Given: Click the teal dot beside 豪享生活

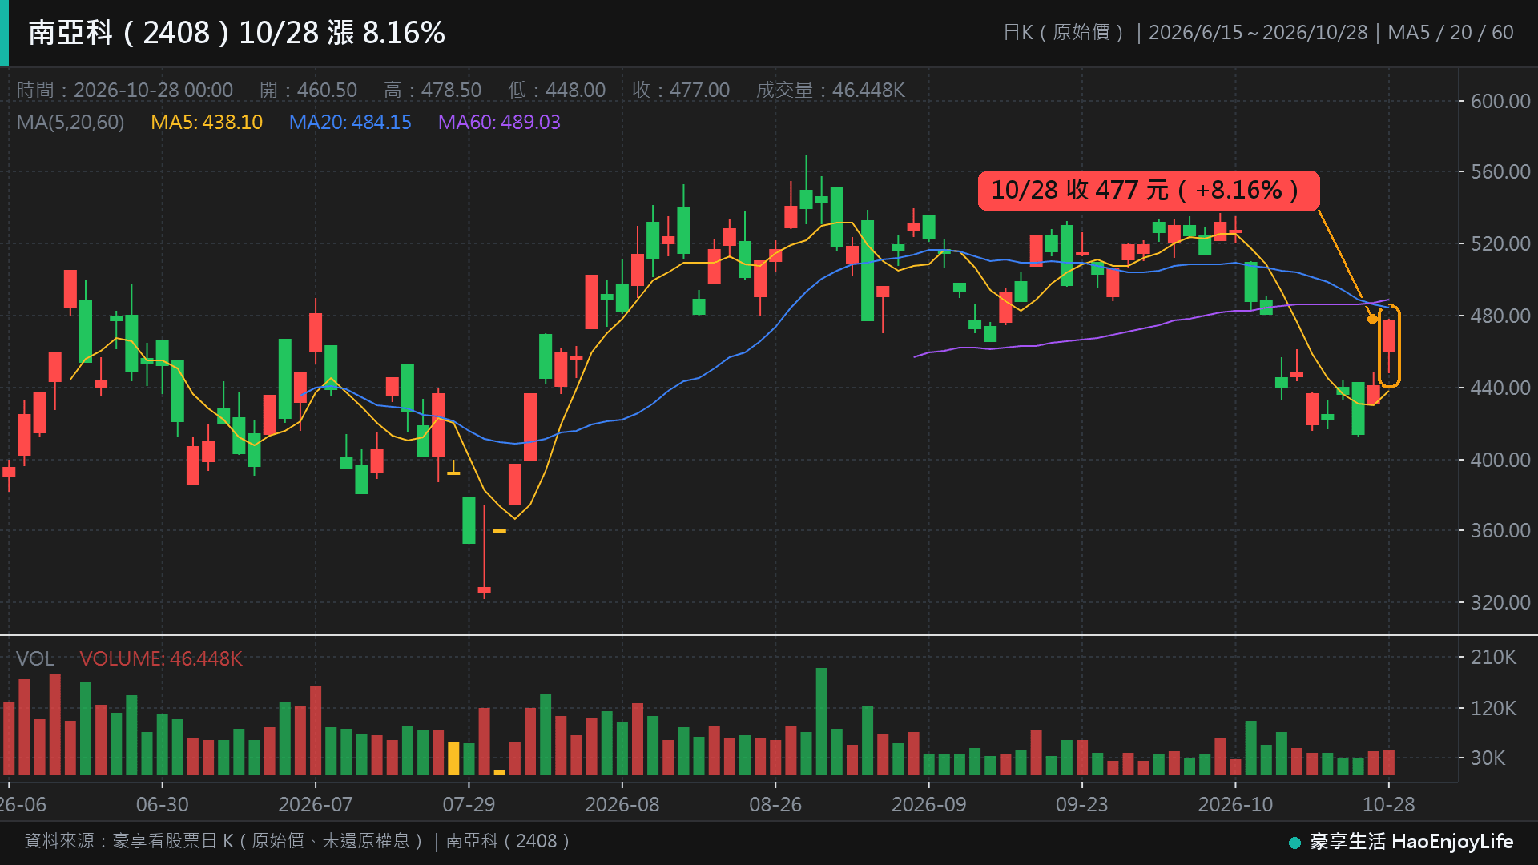Looking at the screenshot, I should pos(1294,843).
